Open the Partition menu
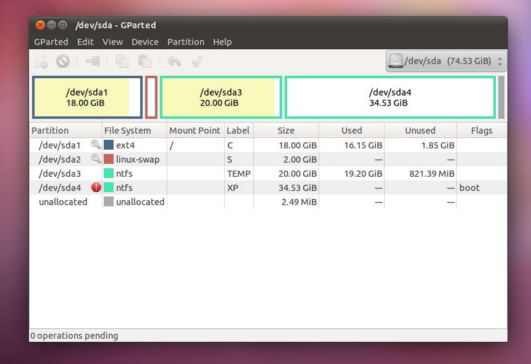This screenshot has width=531, height=364. [x=185, y=42]
